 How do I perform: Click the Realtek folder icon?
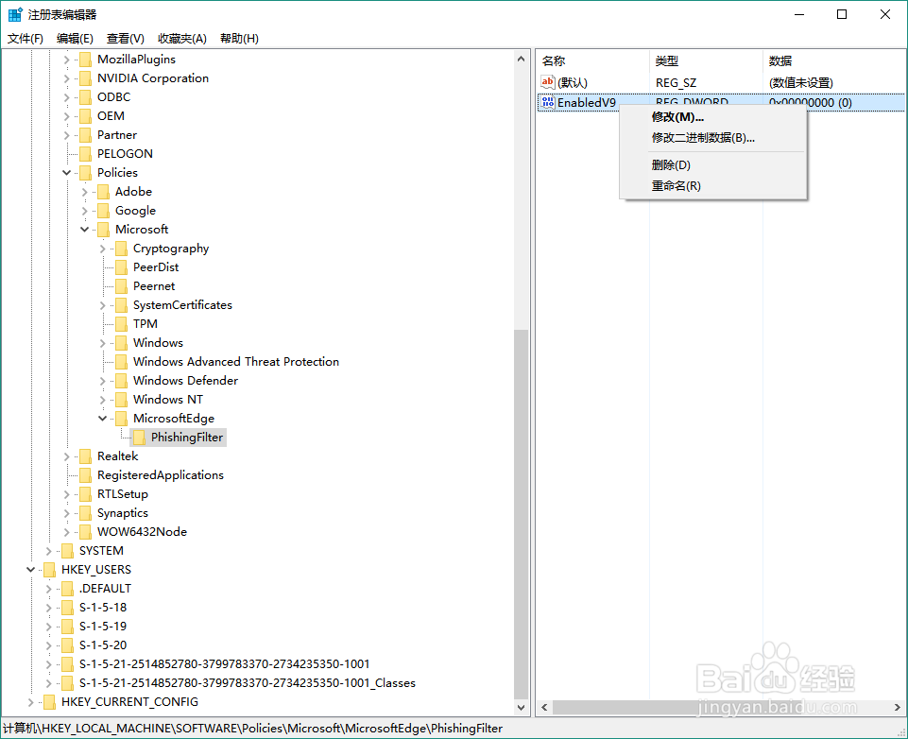tap(85, 456)
